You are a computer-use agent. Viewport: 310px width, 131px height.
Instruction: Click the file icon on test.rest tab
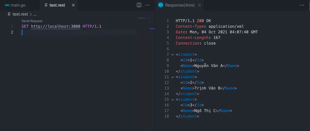click(46, 5)
